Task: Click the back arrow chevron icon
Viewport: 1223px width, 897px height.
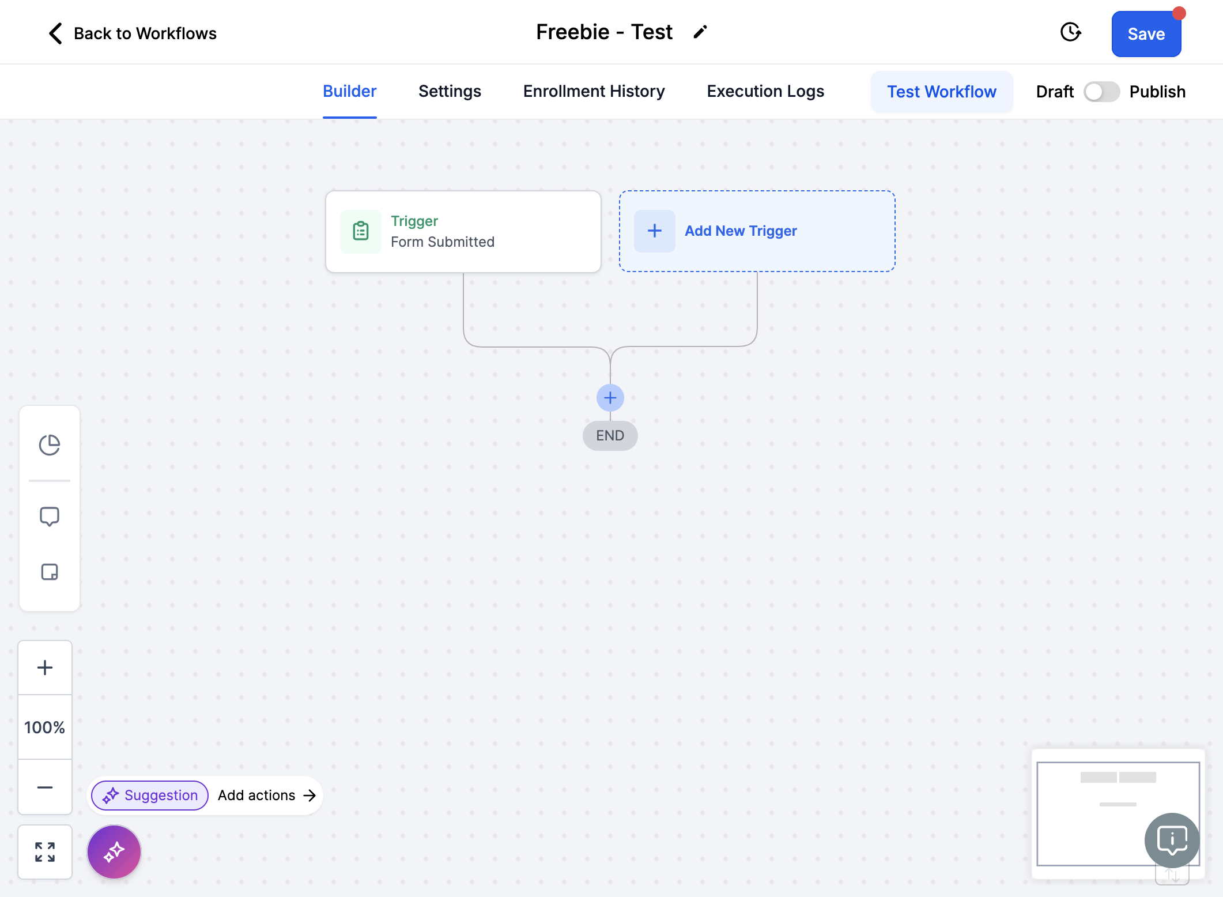Action: 55,33
